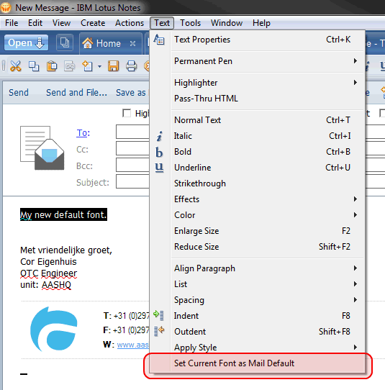Click the 'Met vriendelijke groet,' line
The width and height of the screenshot is (385, 390).
tap(66, 250)
